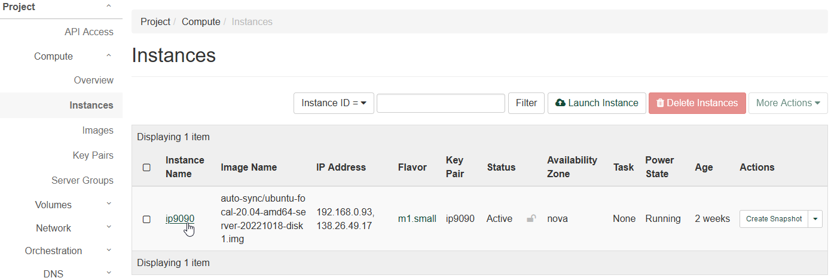The height and width of the screenshot is (278, 831).
Task: Open the More Actions dropdown
Action: 787,103
